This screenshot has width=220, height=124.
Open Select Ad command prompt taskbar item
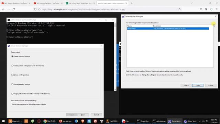(x=143, y=121)
